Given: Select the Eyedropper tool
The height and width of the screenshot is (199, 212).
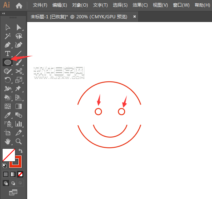Looking at the screenshot, I should pyautogui.click(x=8, y=115).
